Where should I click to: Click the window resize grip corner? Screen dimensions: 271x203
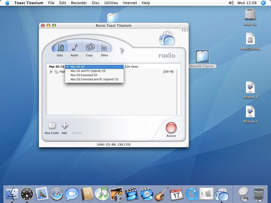[x=187, y=145]
